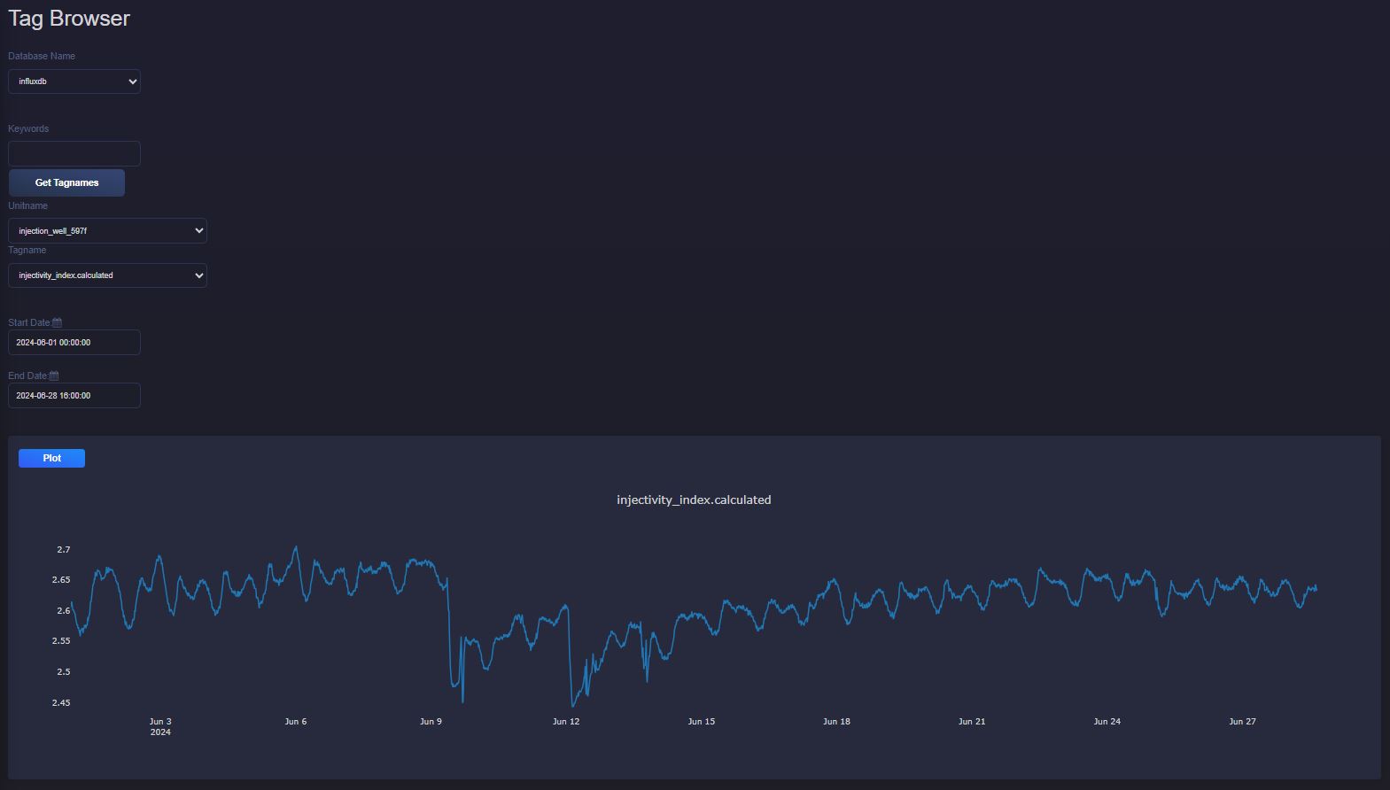Select the Jun 12 x-axis tick label
Screen dimensions: 1390x790
pyautogui.click(x=566, y=722)
